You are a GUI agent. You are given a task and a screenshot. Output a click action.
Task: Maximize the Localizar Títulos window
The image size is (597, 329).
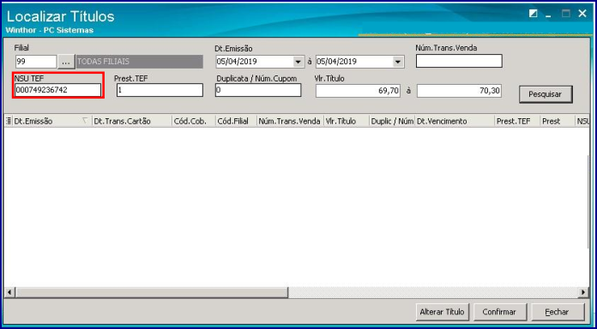[x=566, y=14]
